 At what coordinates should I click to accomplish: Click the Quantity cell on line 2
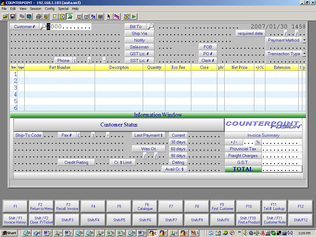pos(154,81)
